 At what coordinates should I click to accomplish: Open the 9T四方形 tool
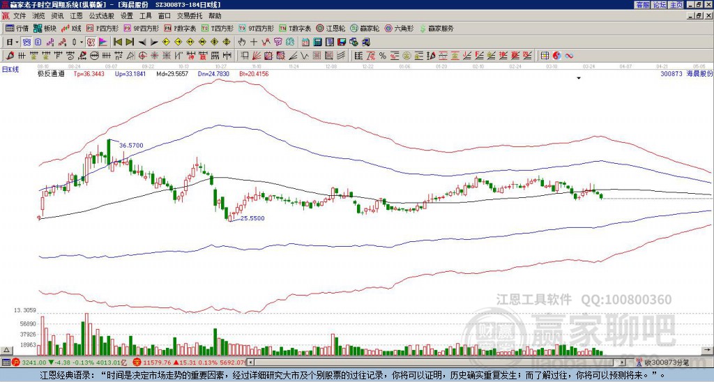(x=257, y=28)
